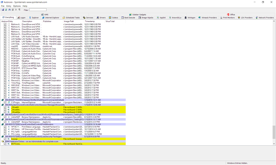The height and width of the screenshot is (165, 276).
Task: Switch to the Codecs tab
Action: (113, 17)
